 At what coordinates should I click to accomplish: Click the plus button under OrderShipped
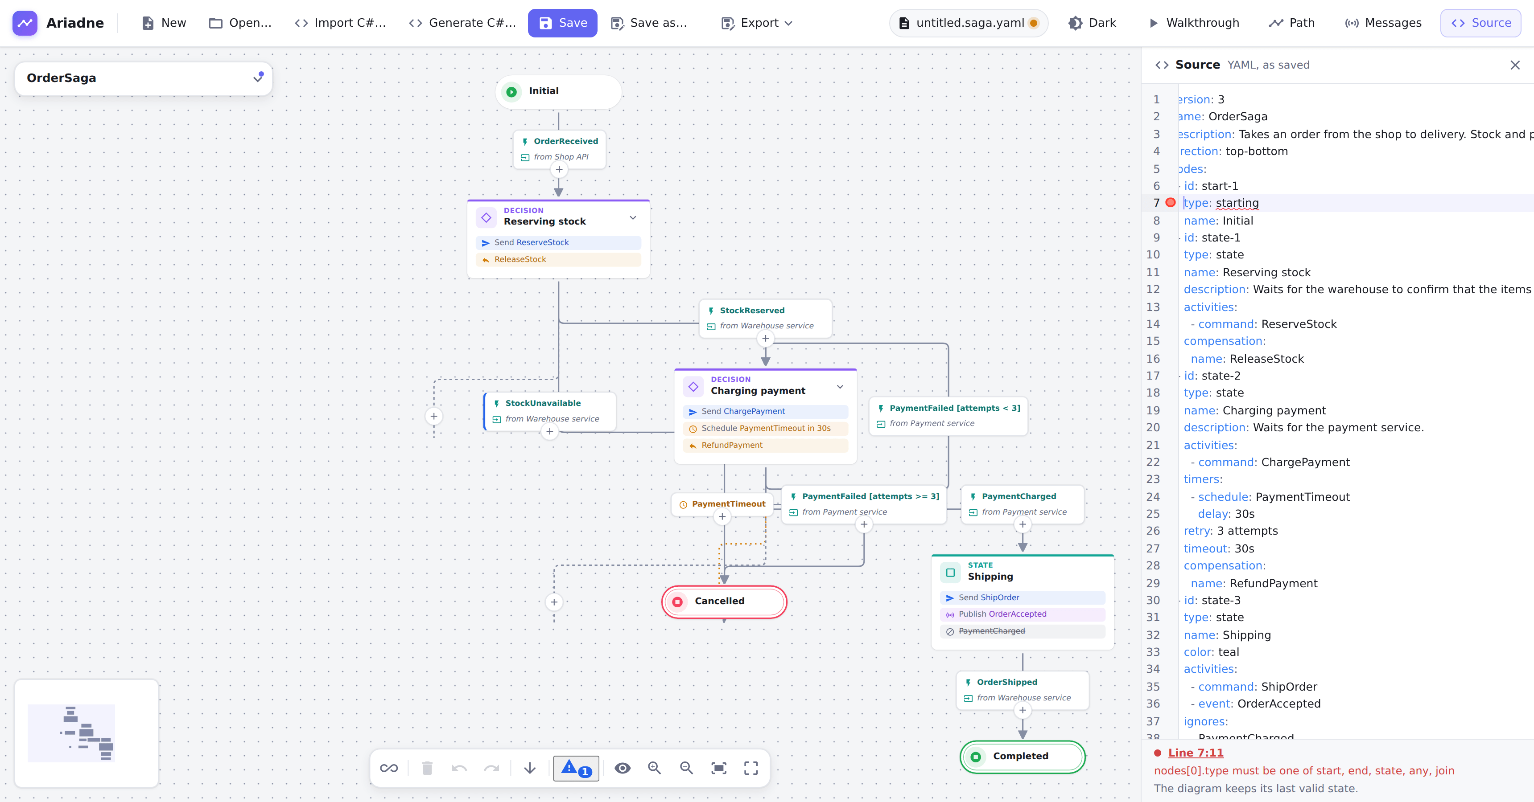pos(1023,710)
